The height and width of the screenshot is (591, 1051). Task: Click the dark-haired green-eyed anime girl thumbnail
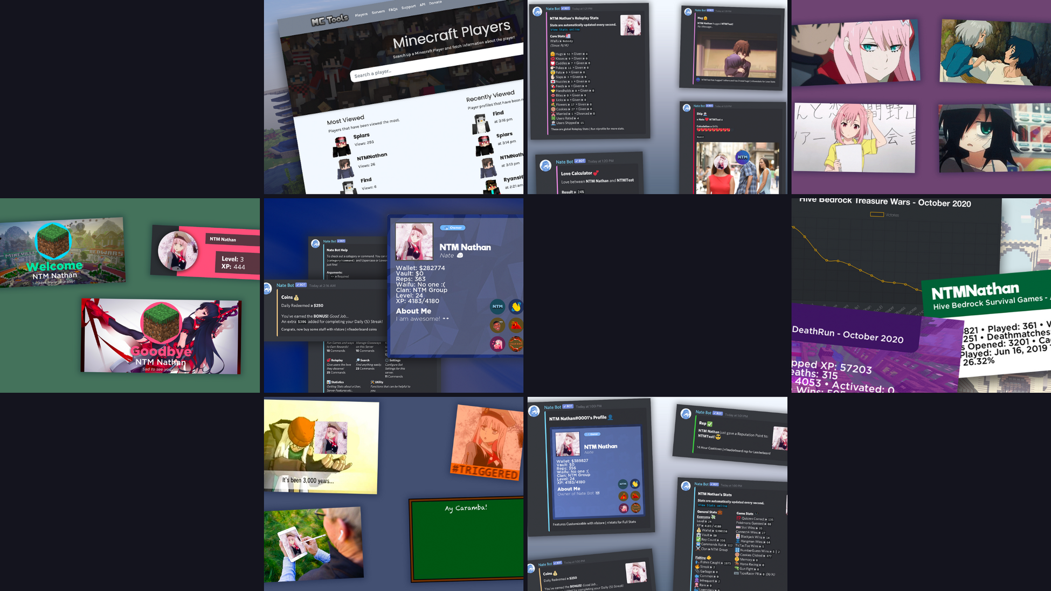click(x=994, y=138)
